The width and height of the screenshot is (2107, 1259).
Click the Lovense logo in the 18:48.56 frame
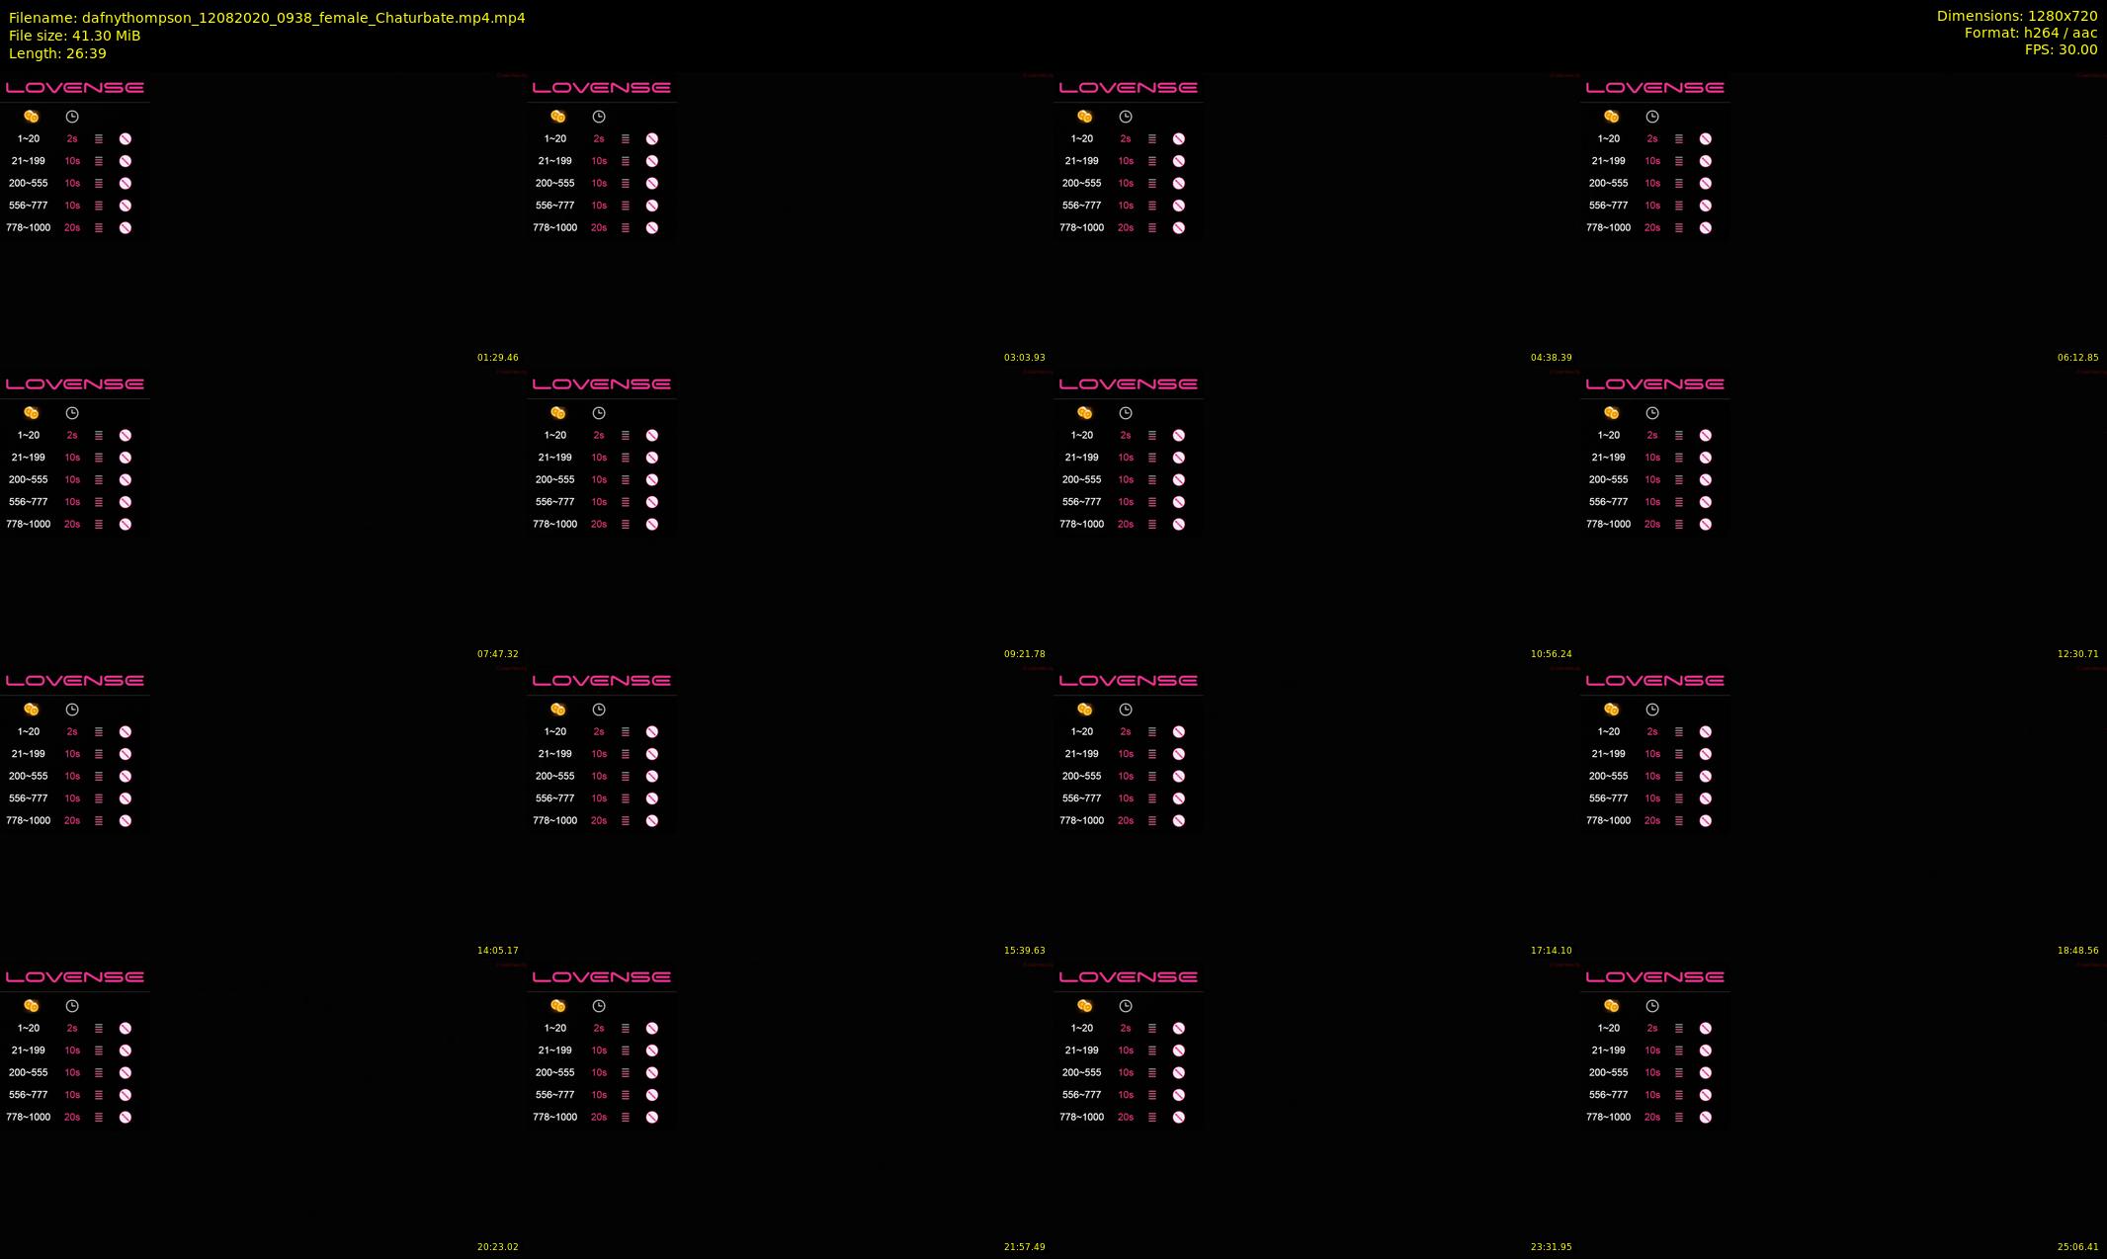tap(1654, 681)
